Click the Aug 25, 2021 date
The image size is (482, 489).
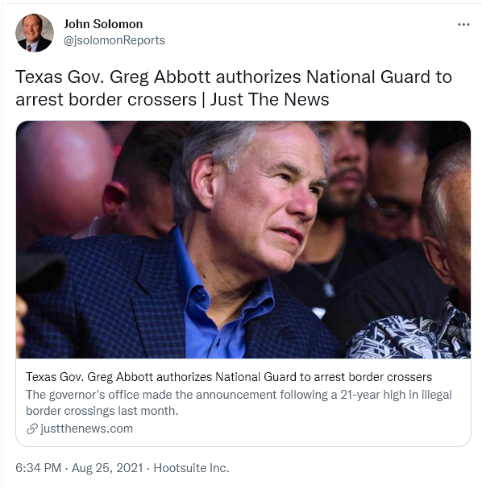pyautogui.click(x=107, y=468)
